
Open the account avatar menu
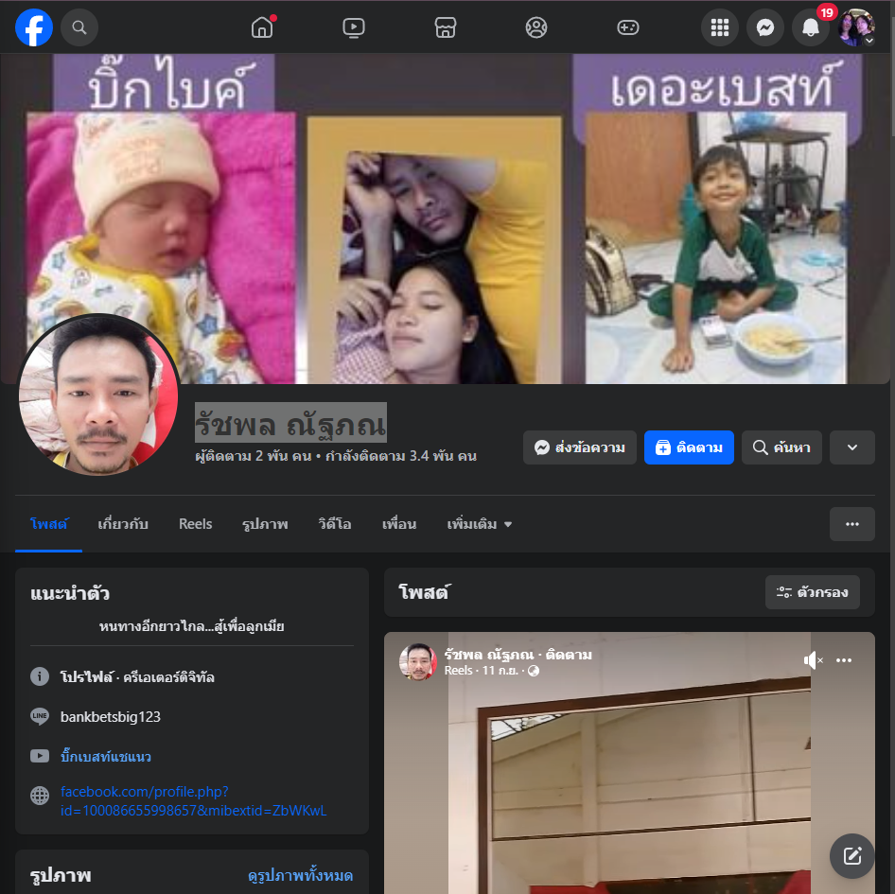[857, 27]
